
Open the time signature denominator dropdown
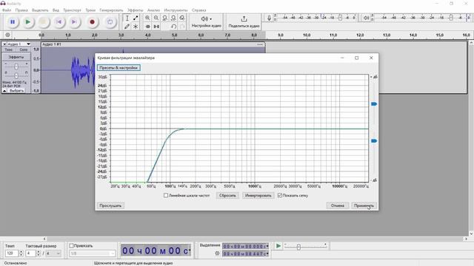click(58, 253)
